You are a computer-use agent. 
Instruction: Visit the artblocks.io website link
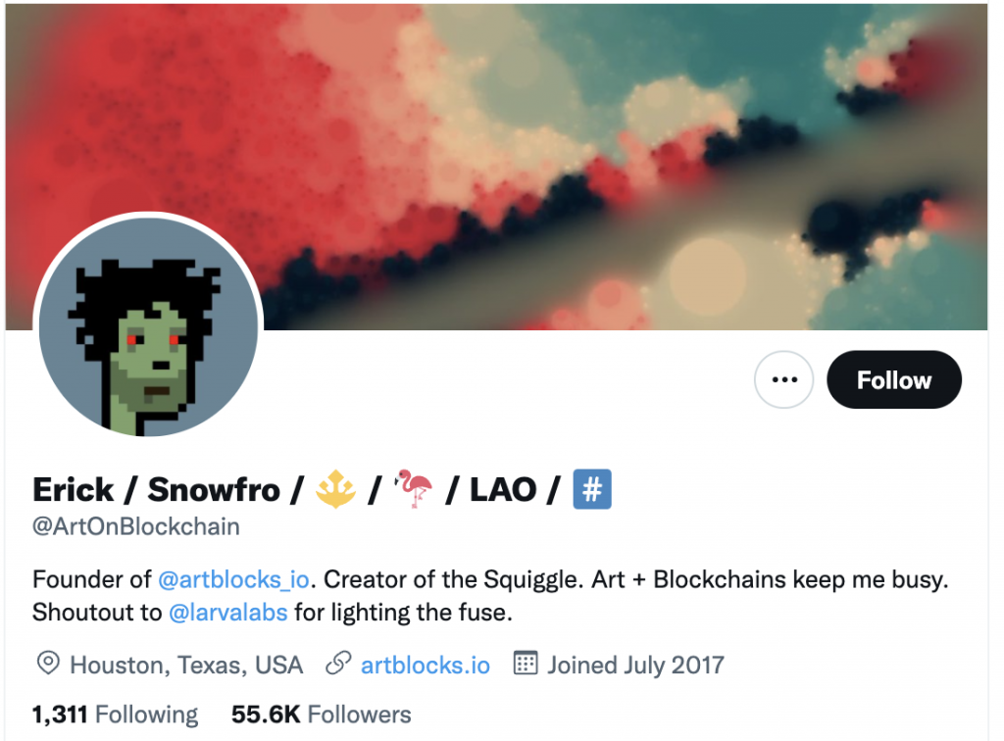(426, 666)
